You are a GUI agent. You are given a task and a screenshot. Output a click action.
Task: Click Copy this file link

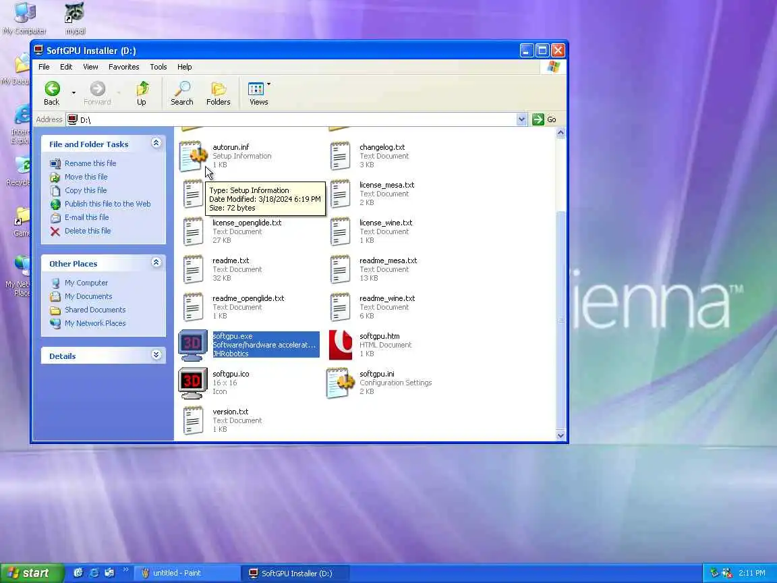86,190
